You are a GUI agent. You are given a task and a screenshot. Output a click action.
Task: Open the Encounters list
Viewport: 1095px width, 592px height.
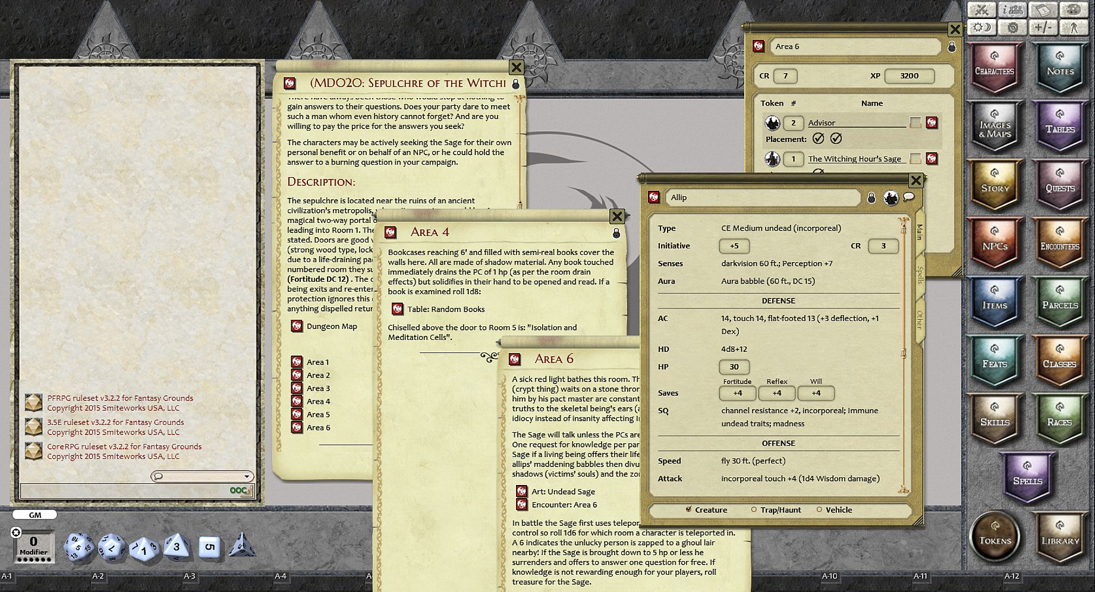tap(1060, 244)
